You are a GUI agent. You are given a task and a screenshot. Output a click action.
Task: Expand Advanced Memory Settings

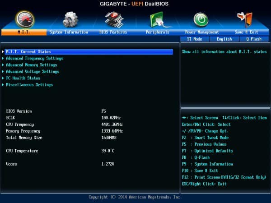[32, 65]
